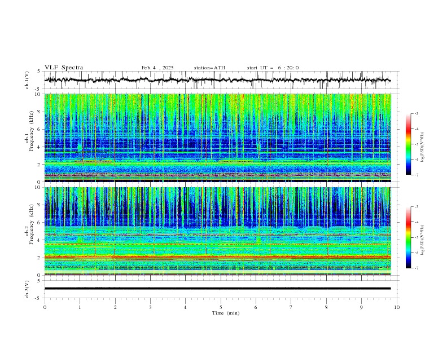This screenshot has width=447, height=345.
Task: Click the 'station=ATH' label
Action: (209, 68)
